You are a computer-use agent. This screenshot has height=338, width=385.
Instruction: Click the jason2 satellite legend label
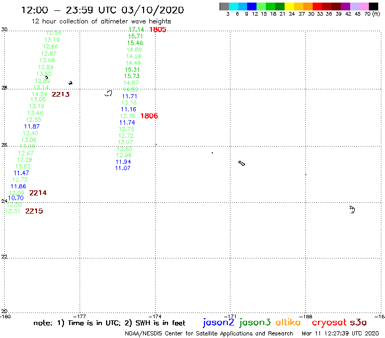(219, 322)
